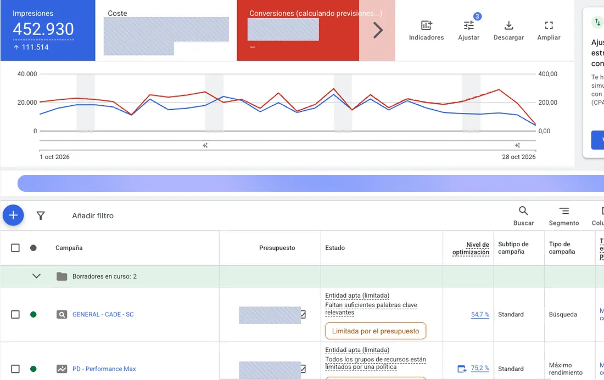Sort by the Estado column header
This screenshot has width=604, height=380.
[x=335, y=248]
